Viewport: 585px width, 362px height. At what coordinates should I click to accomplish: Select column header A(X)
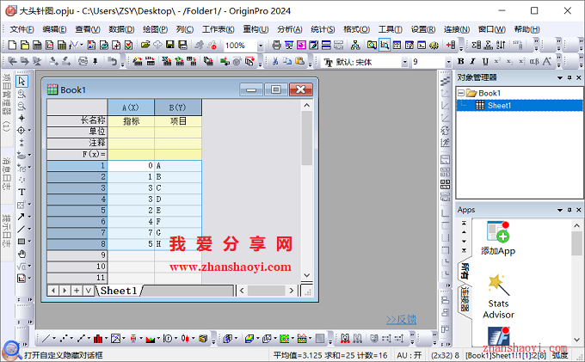coord(131,107)
